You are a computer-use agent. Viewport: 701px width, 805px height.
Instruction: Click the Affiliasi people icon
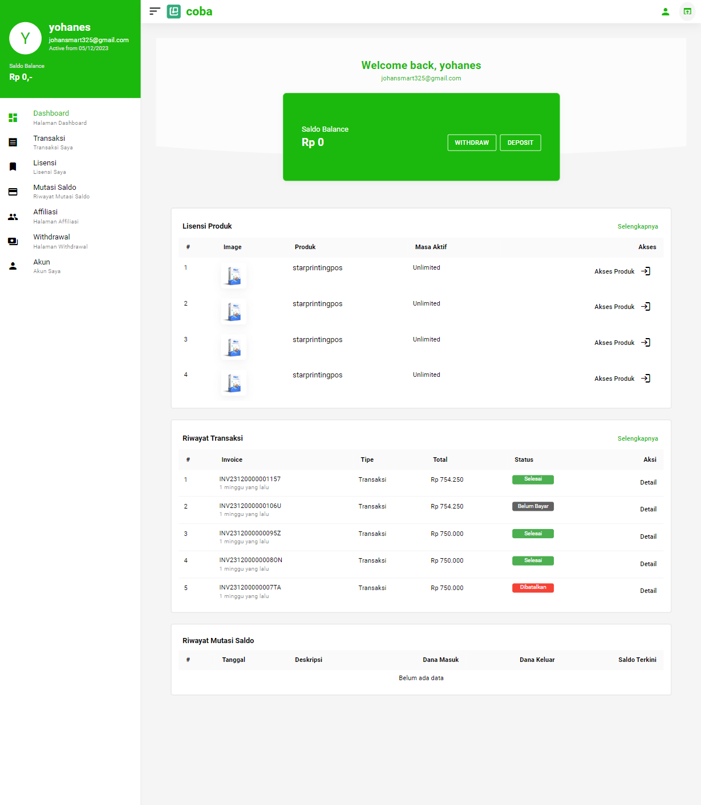coord(13,217)
